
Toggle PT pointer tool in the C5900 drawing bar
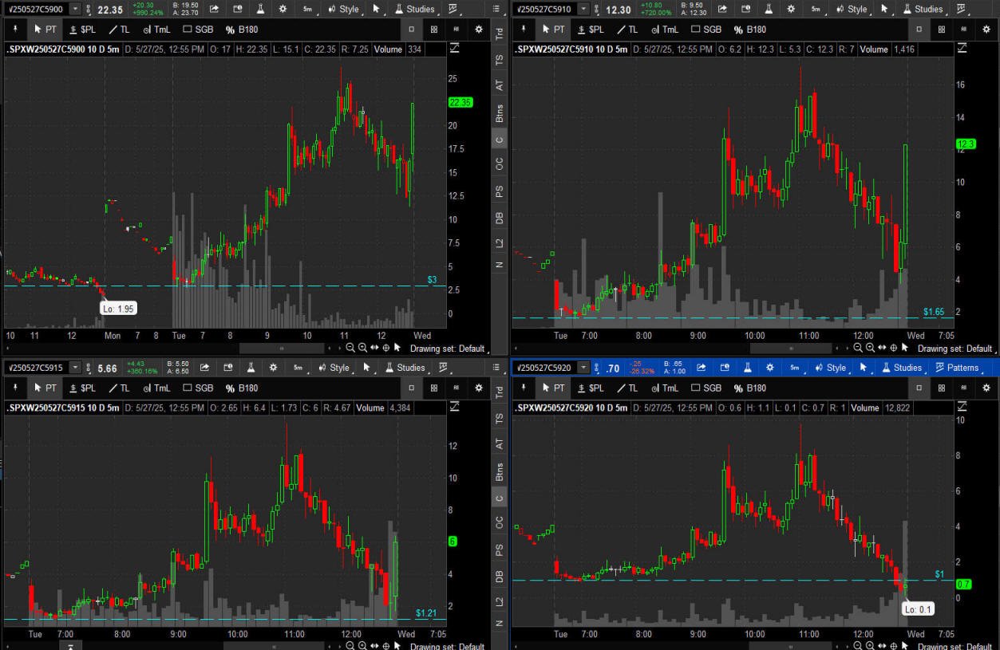pos(45,29)
